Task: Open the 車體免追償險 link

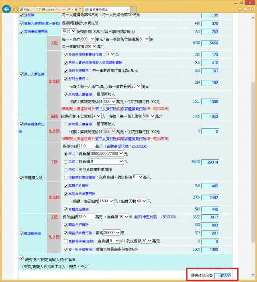Action: tap(78, 209)
